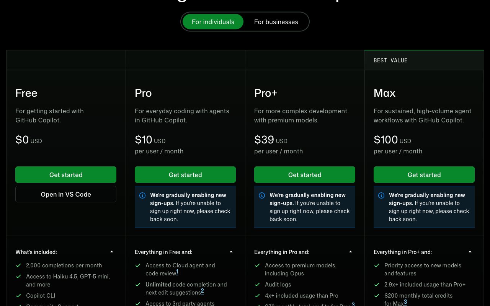Click '2,000 completions per month' text

(x=64, y=265)
